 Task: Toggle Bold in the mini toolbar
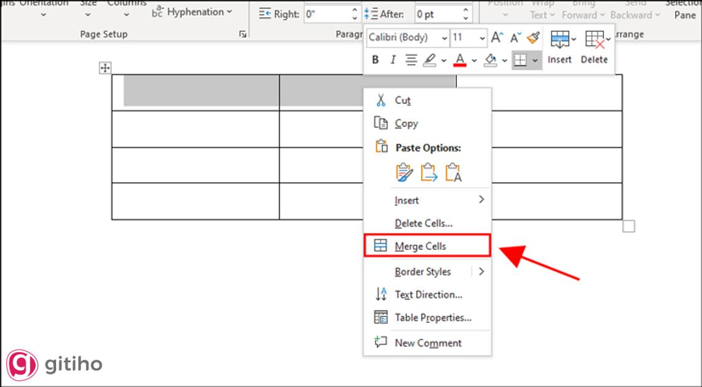(x=375, y=60)
